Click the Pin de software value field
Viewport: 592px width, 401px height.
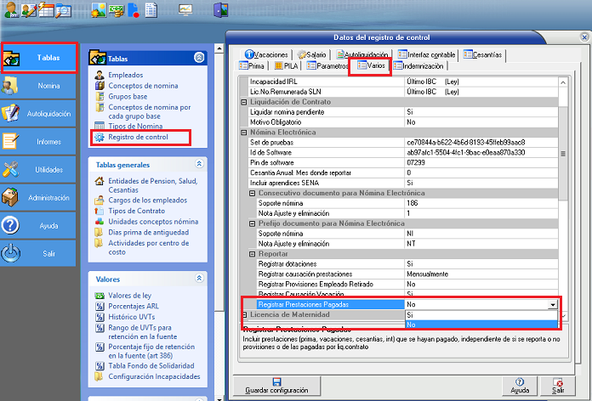click(x=481, y=162)
